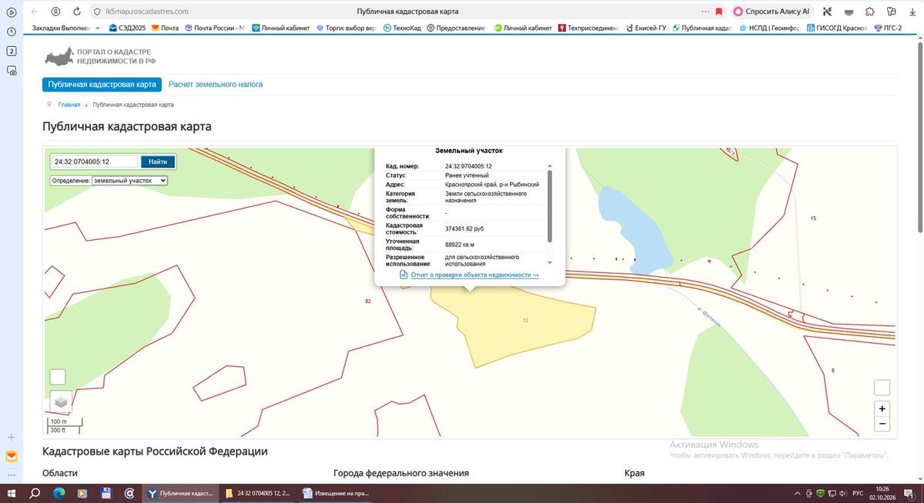Open the 'Определение' object type dropdown
The image size is (924, 503).
click(x=129, y=180)
